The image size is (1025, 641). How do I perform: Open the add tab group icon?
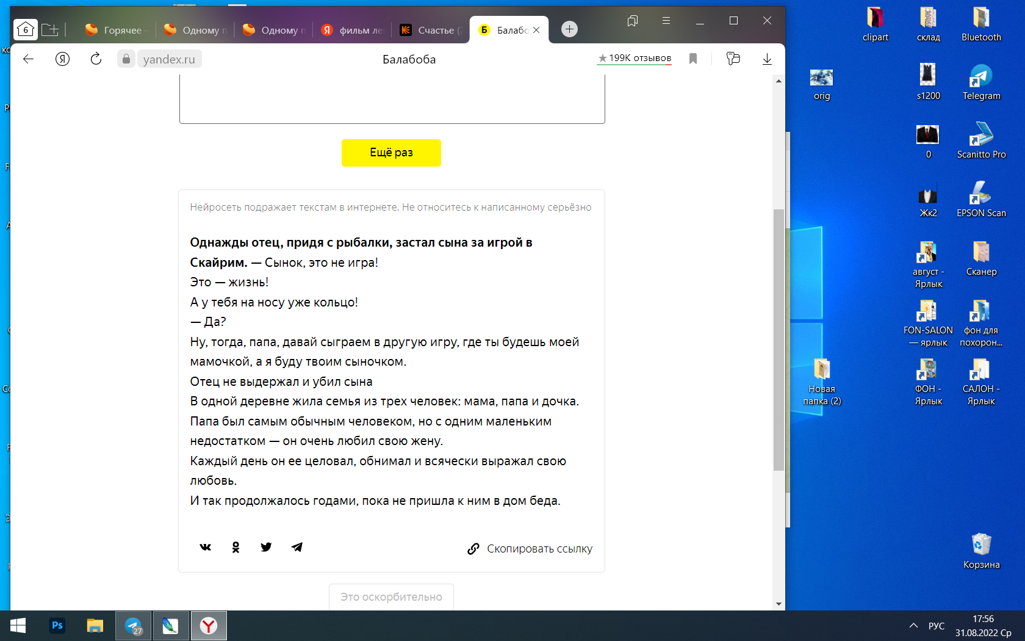(x=51, y=29)
